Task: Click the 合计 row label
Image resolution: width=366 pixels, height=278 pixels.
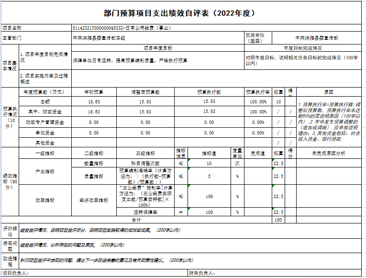Action: click(x=136, y=220)
